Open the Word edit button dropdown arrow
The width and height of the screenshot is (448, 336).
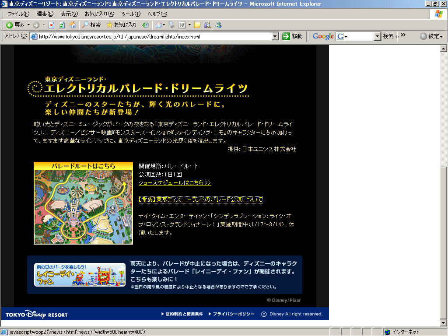click(x=189, y=25)
